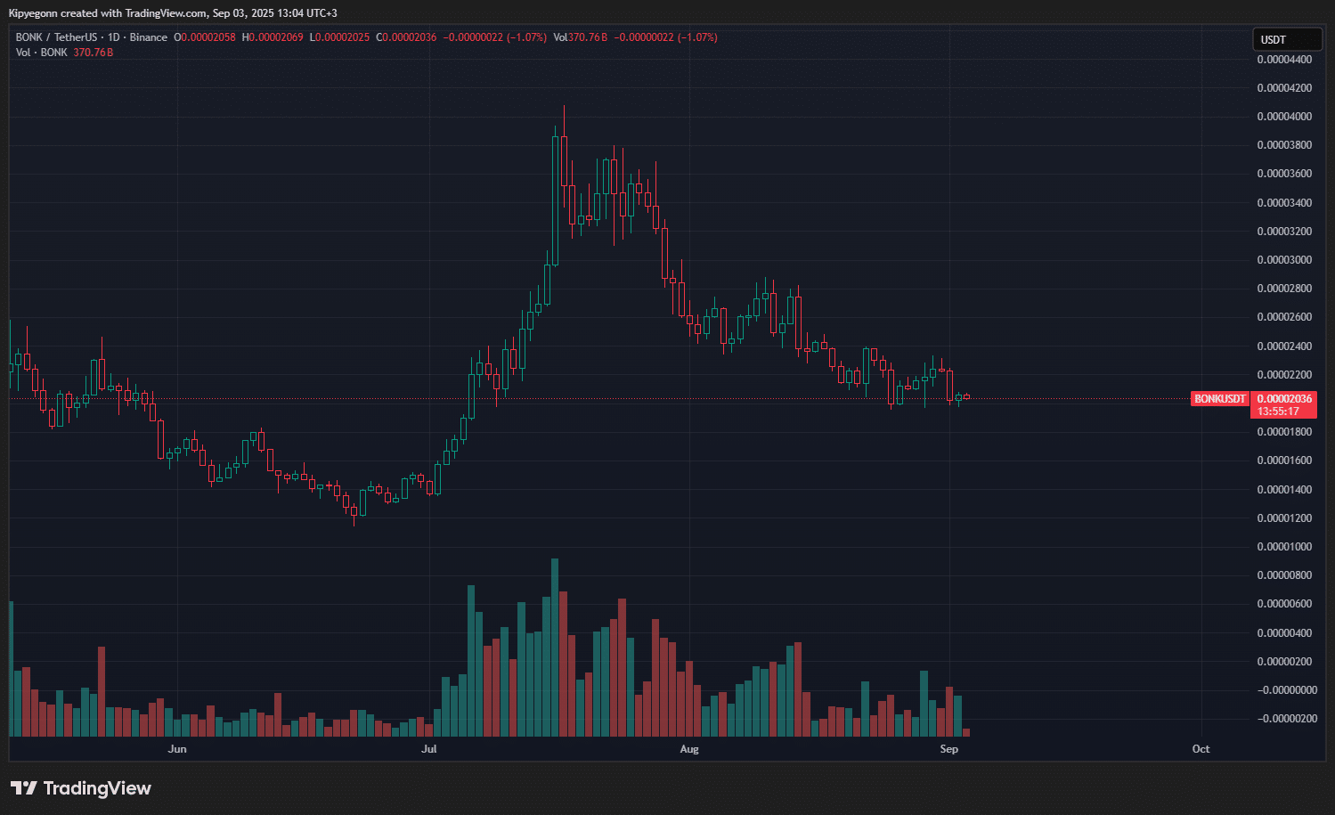This screenshot has width=1335, height=815.
Task: Click the tallest volume bar in mid-July
Action: [555, 647]
